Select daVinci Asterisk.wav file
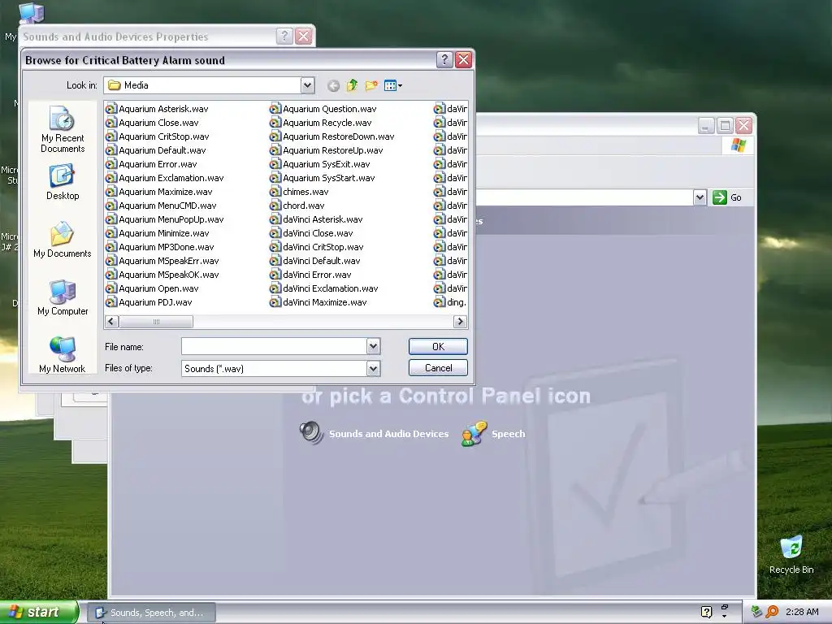This screenshot has width=832, height=624. point(317,219)
